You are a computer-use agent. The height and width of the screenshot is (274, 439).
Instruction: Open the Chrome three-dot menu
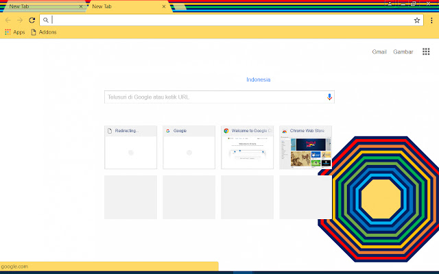431,21
